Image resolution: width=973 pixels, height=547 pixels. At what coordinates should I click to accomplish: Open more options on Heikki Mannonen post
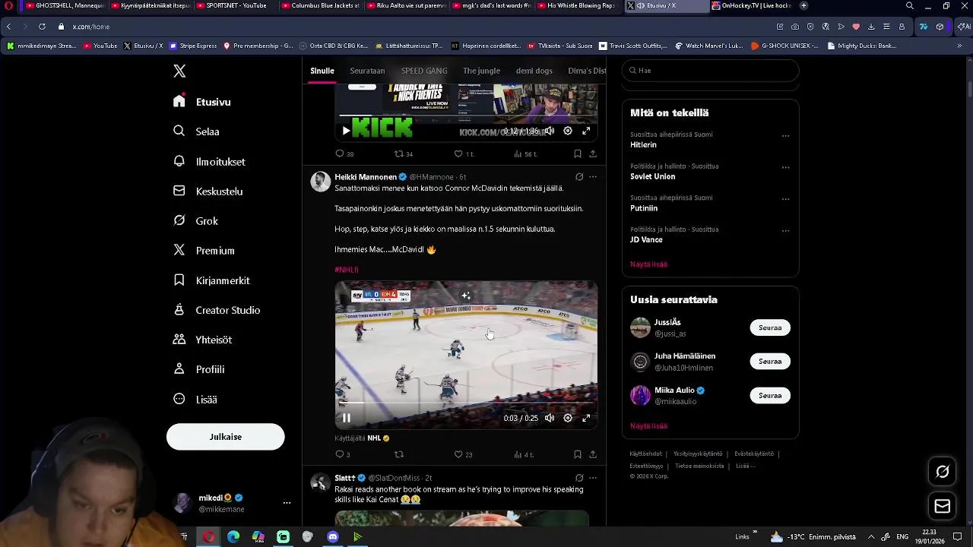pyautogui.click(x=593, y=177)
